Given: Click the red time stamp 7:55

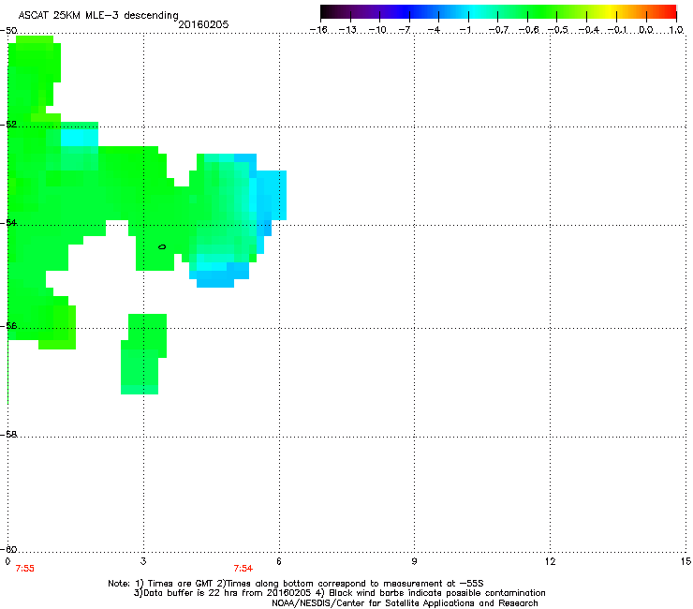Looking at the screenshot, I should click(x=24, y=569).
